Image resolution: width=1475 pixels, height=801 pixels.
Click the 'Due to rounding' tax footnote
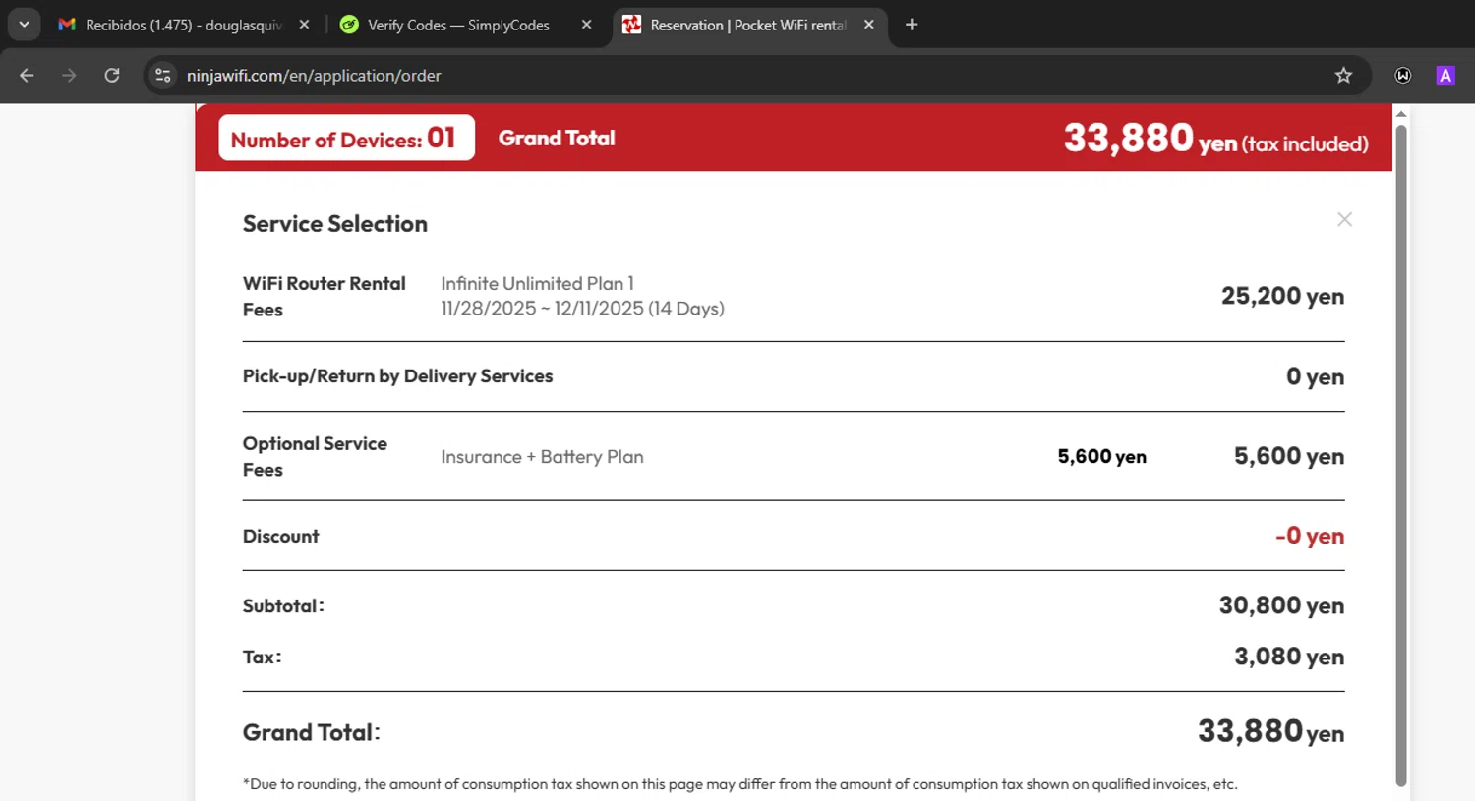739,784
